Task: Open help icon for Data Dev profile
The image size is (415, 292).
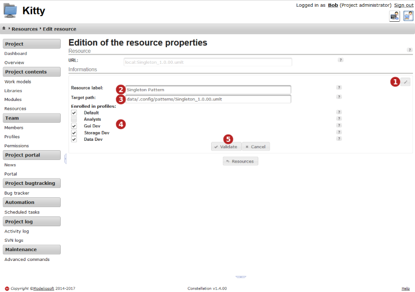Action: tap(339, 139)
